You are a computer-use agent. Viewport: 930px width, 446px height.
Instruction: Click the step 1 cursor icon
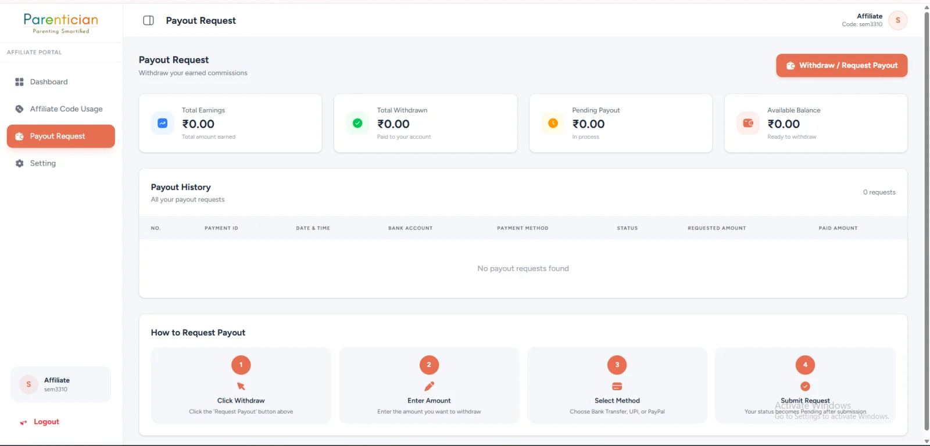pyautogui.click(x=241, y=386)
